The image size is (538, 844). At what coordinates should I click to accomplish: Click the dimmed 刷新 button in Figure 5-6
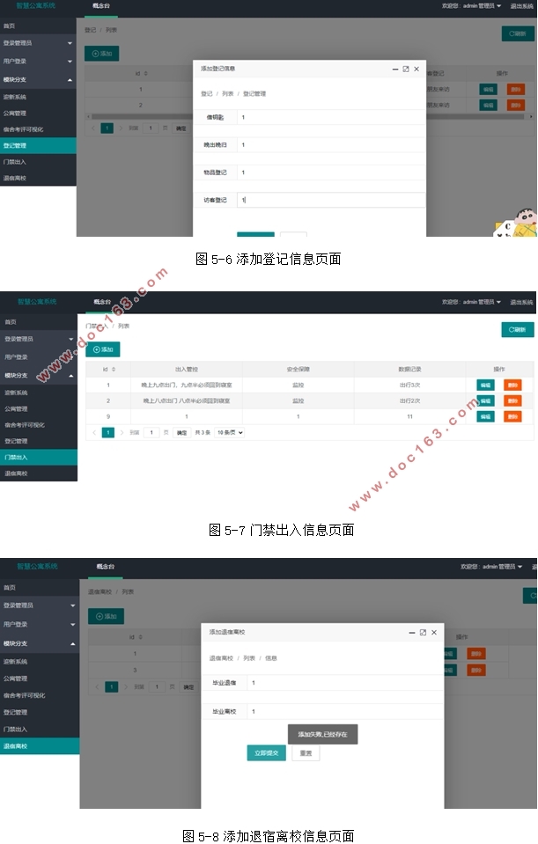518,33
